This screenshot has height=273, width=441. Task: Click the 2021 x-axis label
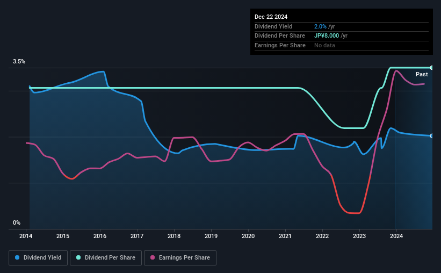[285, 236]
